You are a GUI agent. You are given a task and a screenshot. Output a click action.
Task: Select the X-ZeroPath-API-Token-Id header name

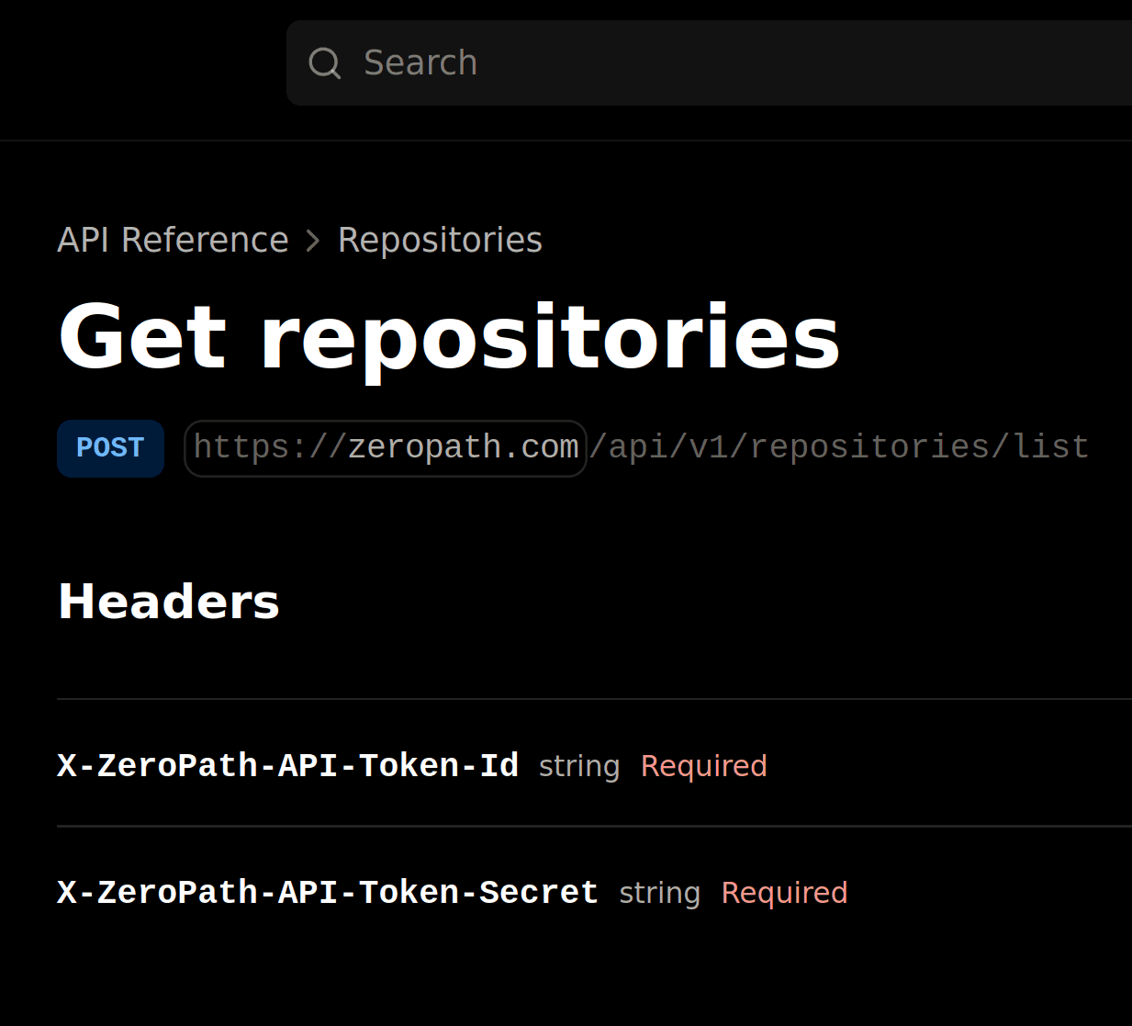click(x=287, y=765)
